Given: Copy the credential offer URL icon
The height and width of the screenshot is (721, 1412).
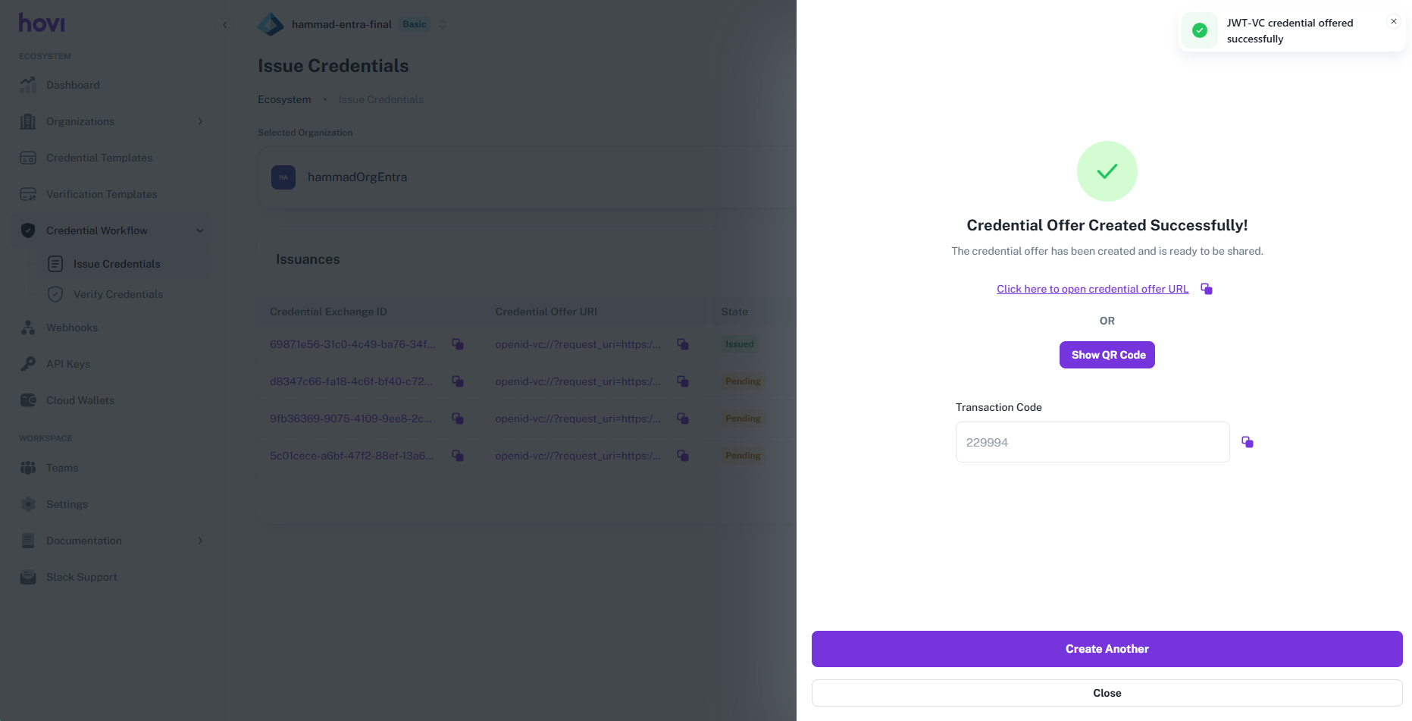Looking at the screenshot, I should pos(1207,289).
